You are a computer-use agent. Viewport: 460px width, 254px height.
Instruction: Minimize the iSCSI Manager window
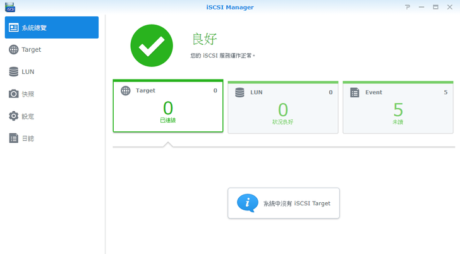click(421, 7)
